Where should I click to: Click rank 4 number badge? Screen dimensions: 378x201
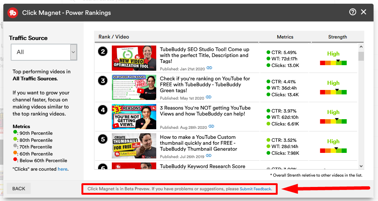103,110
